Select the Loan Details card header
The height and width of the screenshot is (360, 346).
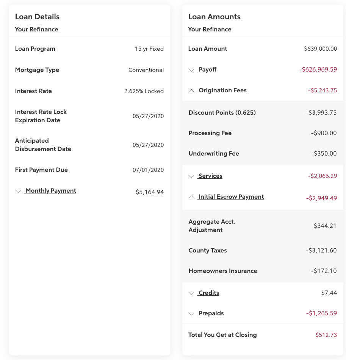(37, 17)
